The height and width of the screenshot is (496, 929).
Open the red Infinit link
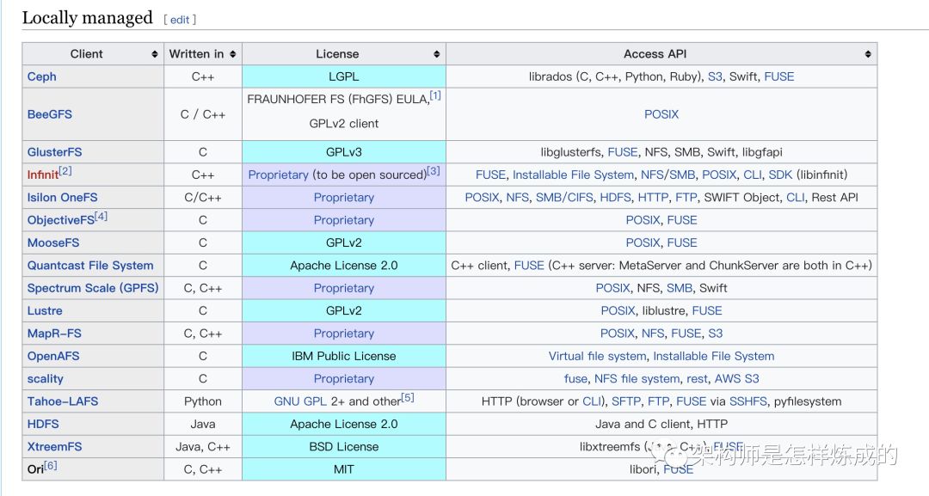pyautogui.click(x=43, y=175)
